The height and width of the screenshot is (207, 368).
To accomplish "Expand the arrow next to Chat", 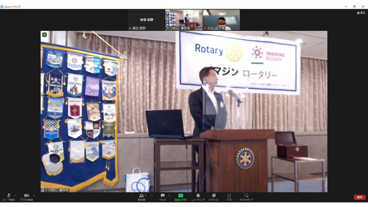I will pyautogui.click(x=169, y=196).
